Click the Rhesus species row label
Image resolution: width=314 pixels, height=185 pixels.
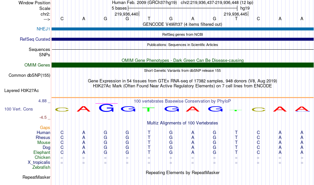point(43,138)
